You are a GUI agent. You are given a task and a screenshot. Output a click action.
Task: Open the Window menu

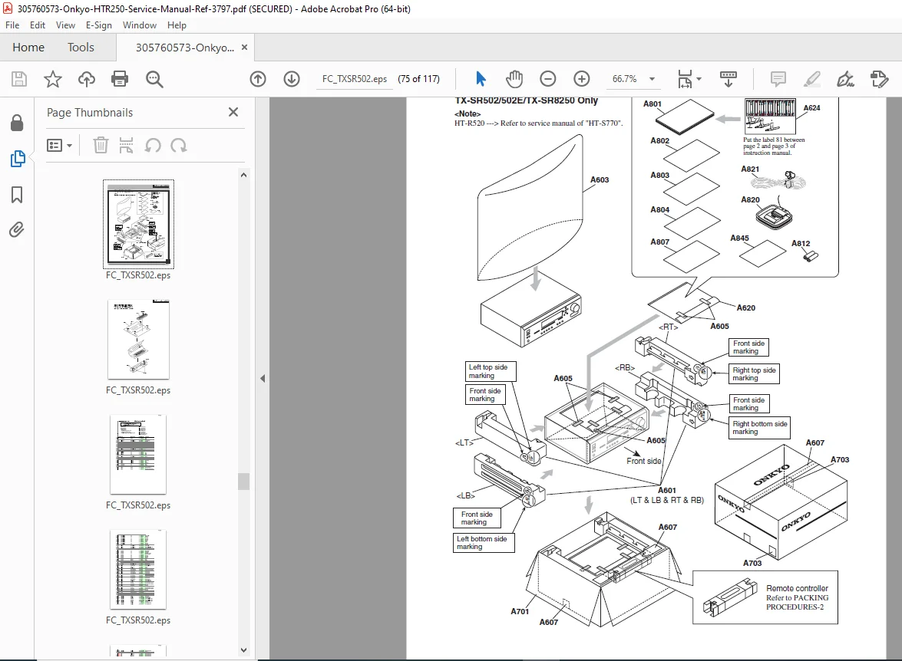(139, 25)
